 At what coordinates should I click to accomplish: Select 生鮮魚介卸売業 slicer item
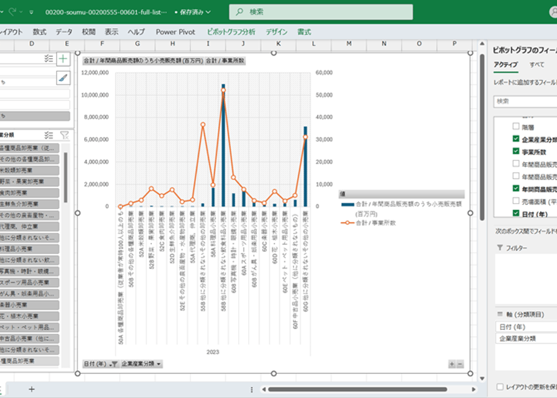[29, 204]
